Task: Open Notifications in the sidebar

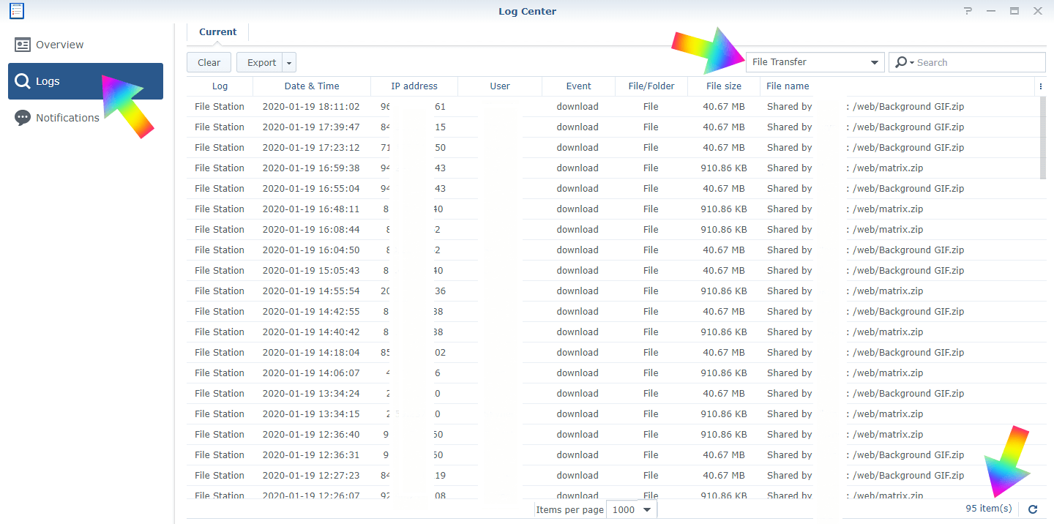Action: [85, 118]
